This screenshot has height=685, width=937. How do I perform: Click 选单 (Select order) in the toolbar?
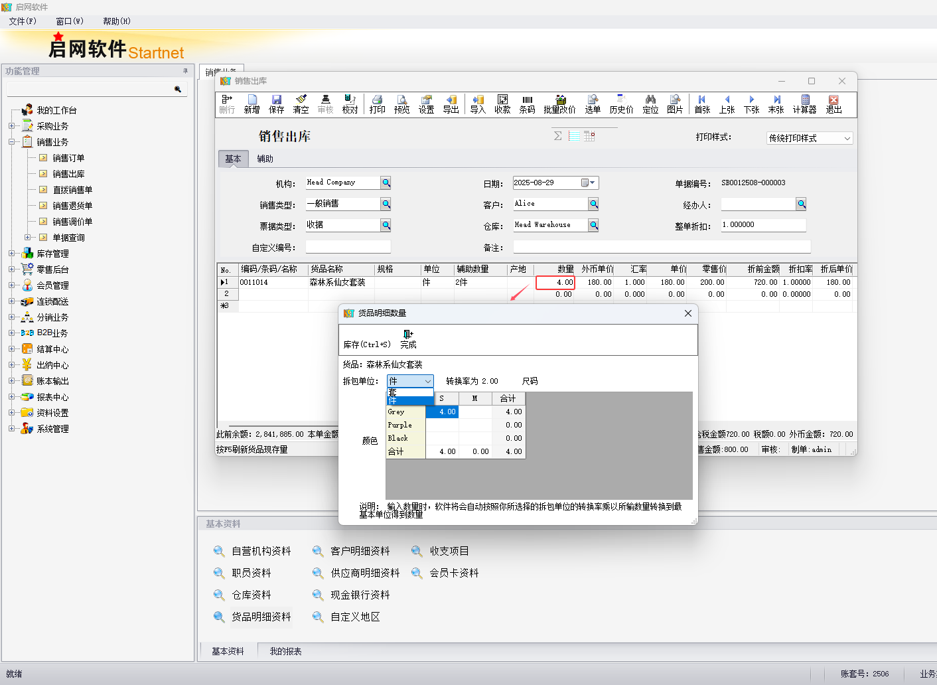coord(593,104)
